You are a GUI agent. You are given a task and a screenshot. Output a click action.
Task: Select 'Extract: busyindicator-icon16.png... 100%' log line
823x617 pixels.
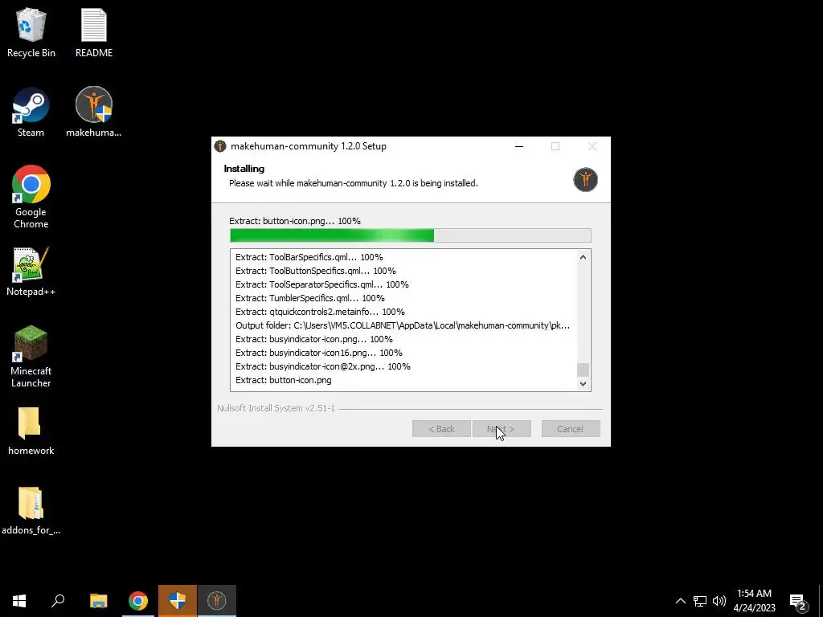(x=318, y=353)
